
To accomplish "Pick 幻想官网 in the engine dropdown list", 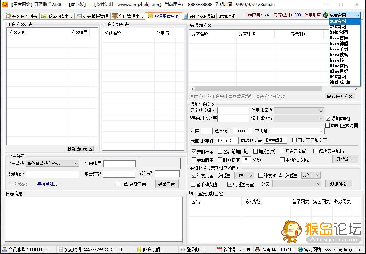I will pyautogui.click(x=344, y=32).
